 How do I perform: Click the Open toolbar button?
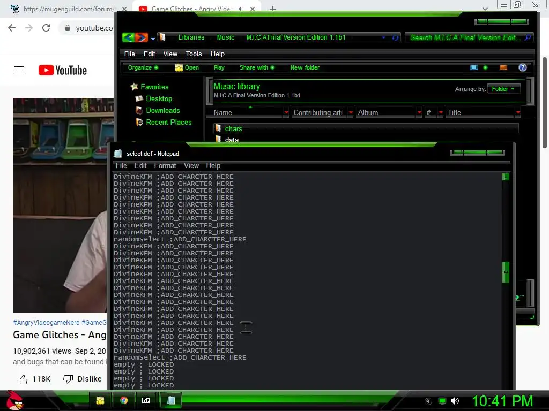click(187, 67)
